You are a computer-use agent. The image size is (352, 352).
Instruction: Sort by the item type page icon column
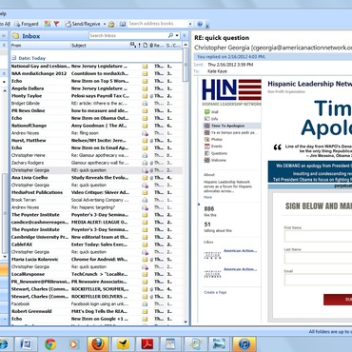[x=145, y=46]
